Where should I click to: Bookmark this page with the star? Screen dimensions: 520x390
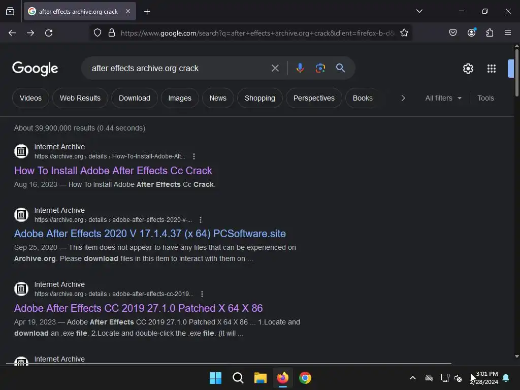pyautogui.click(x=404, y=33)
